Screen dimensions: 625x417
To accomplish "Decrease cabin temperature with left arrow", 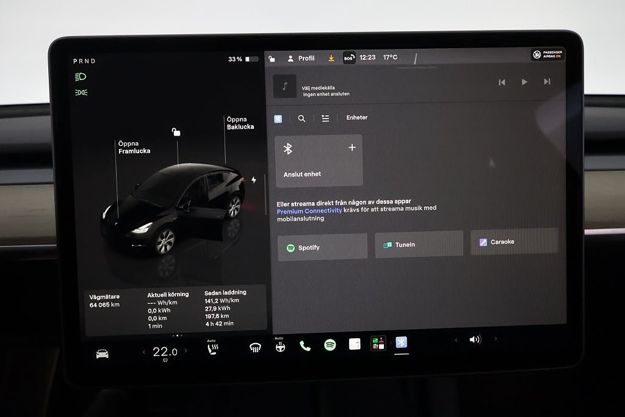I will 144,352.
